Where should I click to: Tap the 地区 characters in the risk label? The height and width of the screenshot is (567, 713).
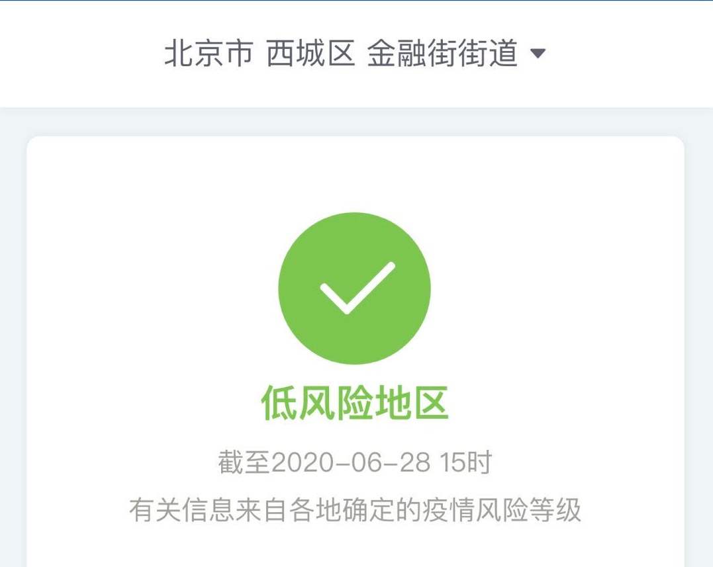(412, 403)
